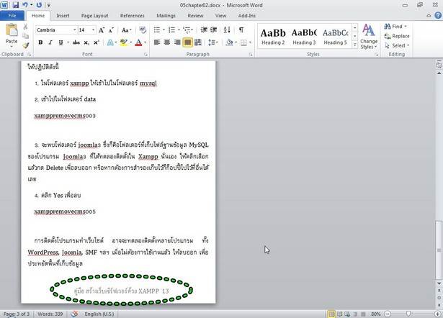Apply Superscript formatting
The image size is (443, 318).
point(97,42)
